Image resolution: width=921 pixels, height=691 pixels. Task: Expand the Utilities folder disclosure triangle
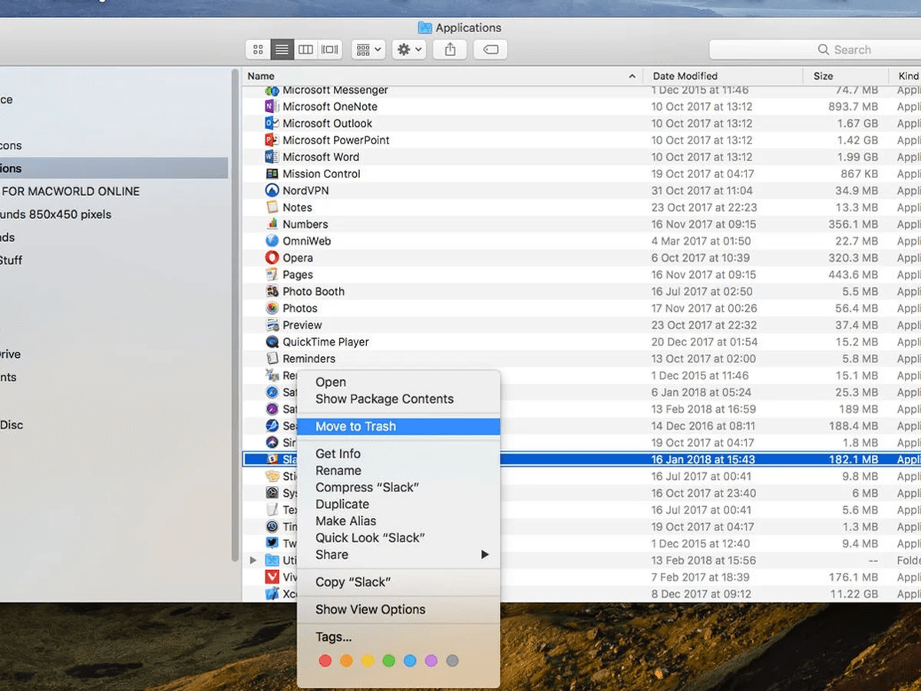coord(253,560)
